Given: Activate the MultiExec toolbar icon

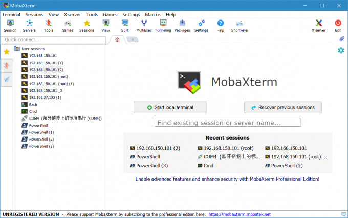Looking at the screenshot, I should click(x=144, y=26).
